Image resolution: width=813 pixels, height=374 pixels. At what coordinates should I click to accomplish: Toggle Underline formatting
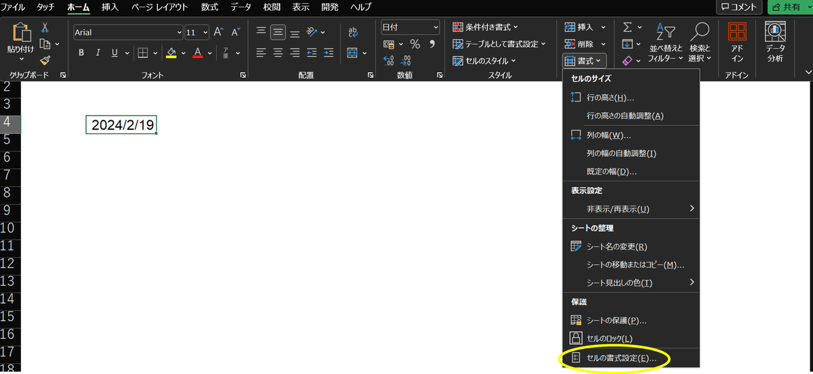coord(114,53)
